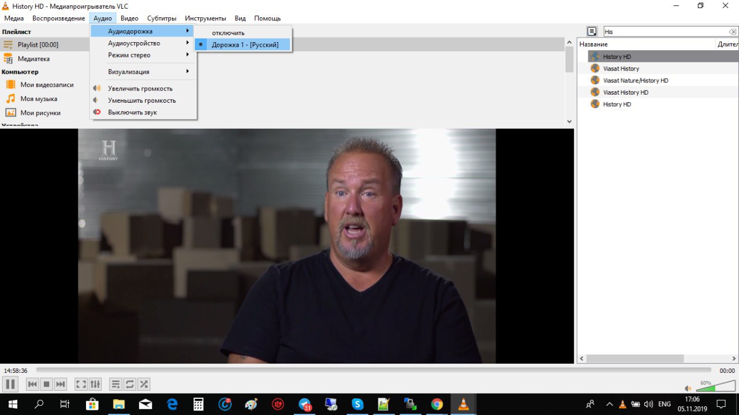Open the Вид menu
The width and height of the screenshot is (739, 415).
(x=240, y=18)
